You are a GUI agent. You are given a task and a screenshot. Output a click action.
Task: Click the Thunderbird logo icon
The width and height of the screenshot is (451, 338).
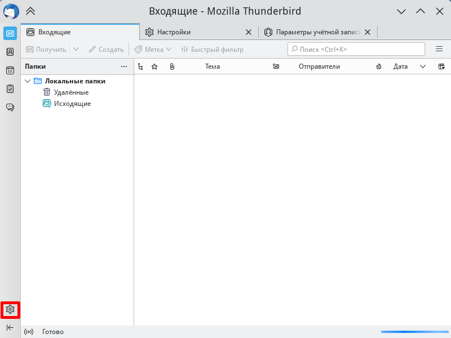(x=11, y=11)
